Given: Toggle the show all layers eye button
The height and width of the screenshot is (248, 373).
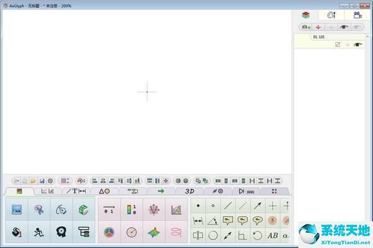Looking at the screenshot, I should pos(344,27).
